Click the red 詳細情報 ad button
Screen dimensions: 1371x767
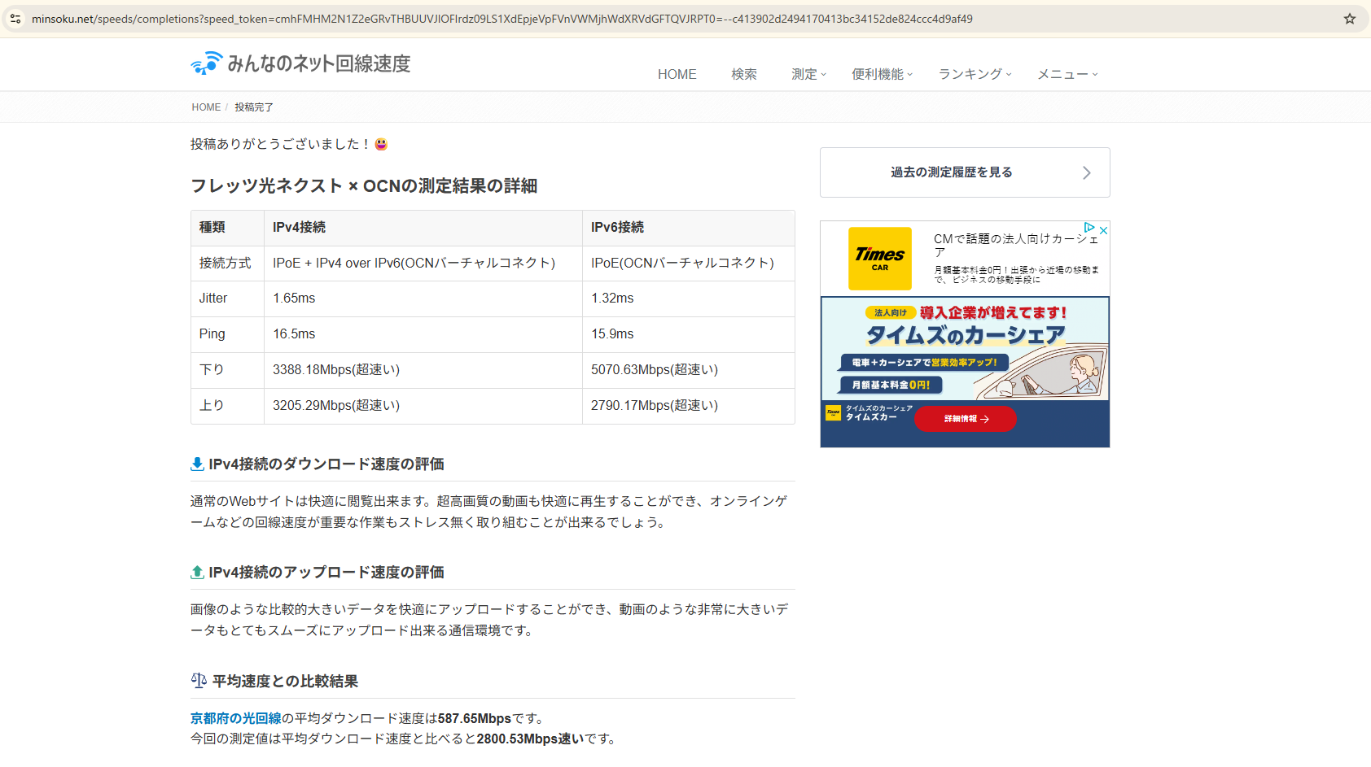click(965, 419)
